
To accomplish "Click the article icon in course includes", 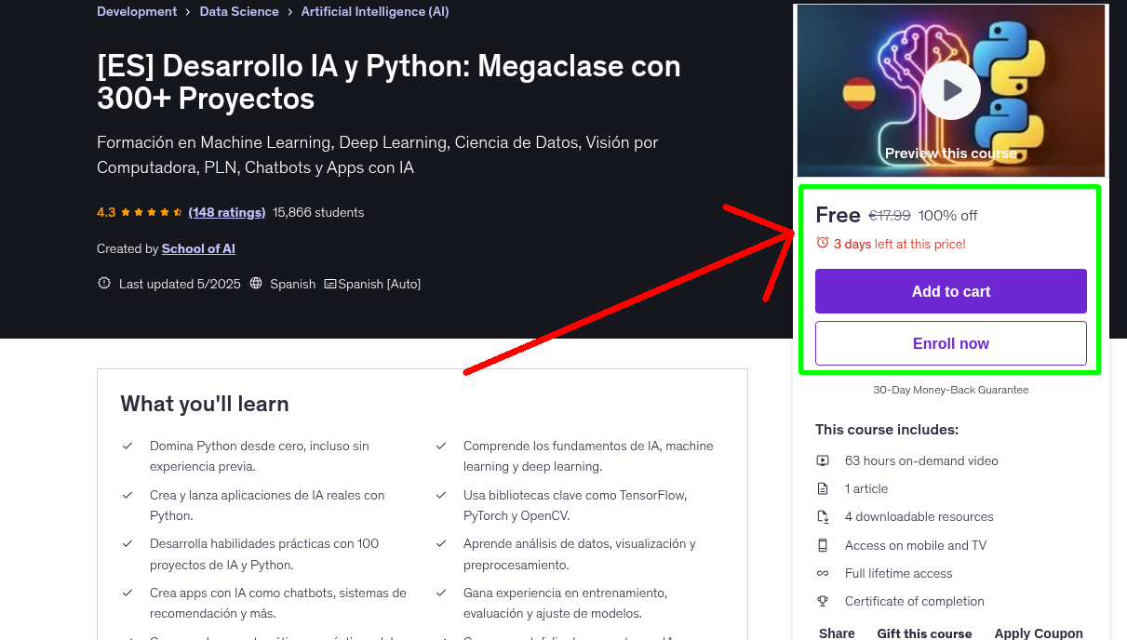I will (823, 487).
